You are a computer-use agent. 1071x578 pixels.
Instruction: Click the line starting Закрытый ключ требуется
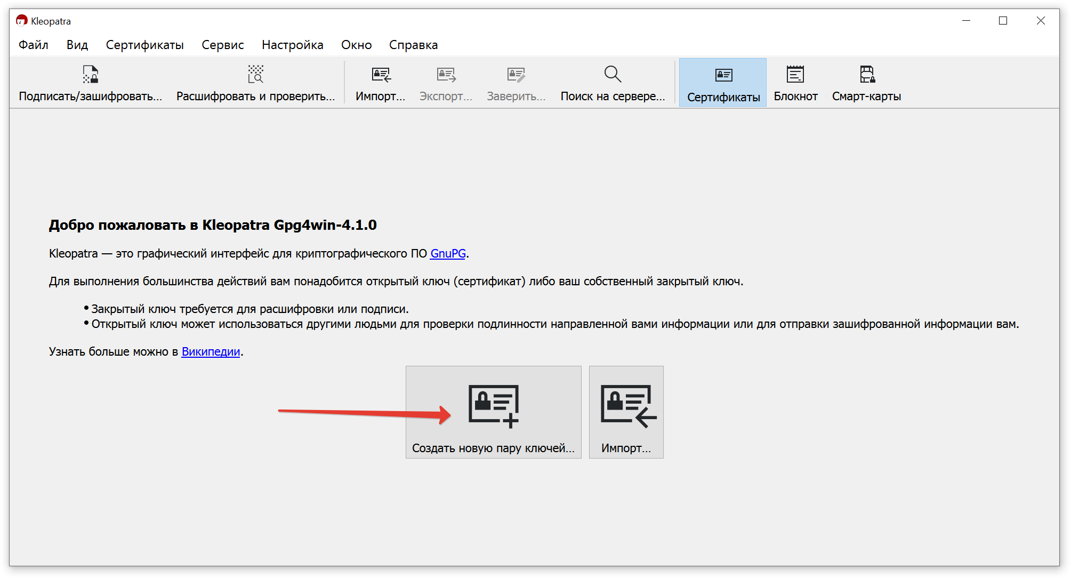(x=250, y=309)
